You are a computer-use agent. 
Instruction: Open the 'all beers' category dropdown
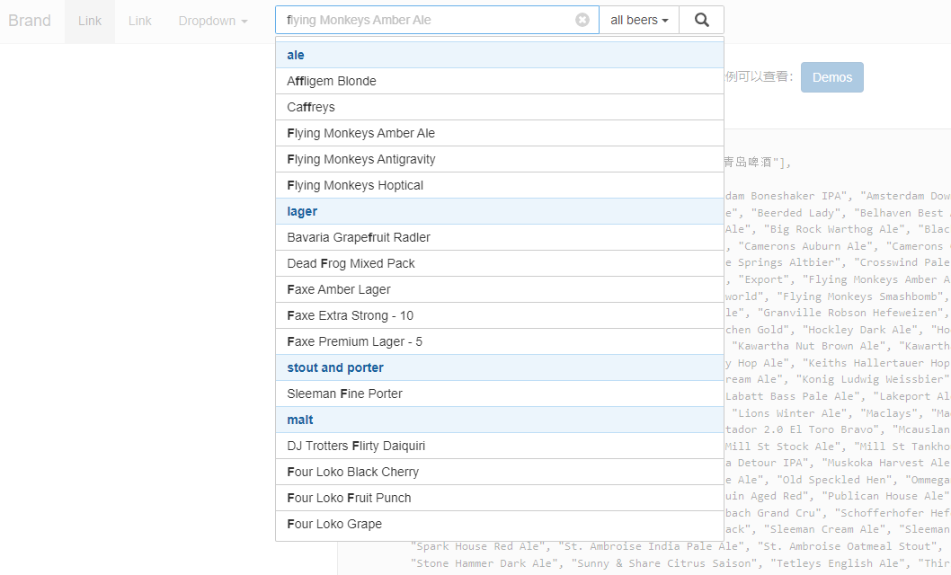pyautogui.click(x=639, y=20)
